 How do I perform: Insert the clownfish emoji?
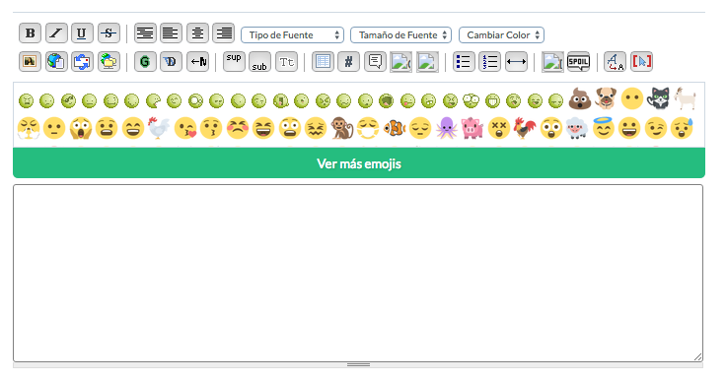[x=395, y=128]
